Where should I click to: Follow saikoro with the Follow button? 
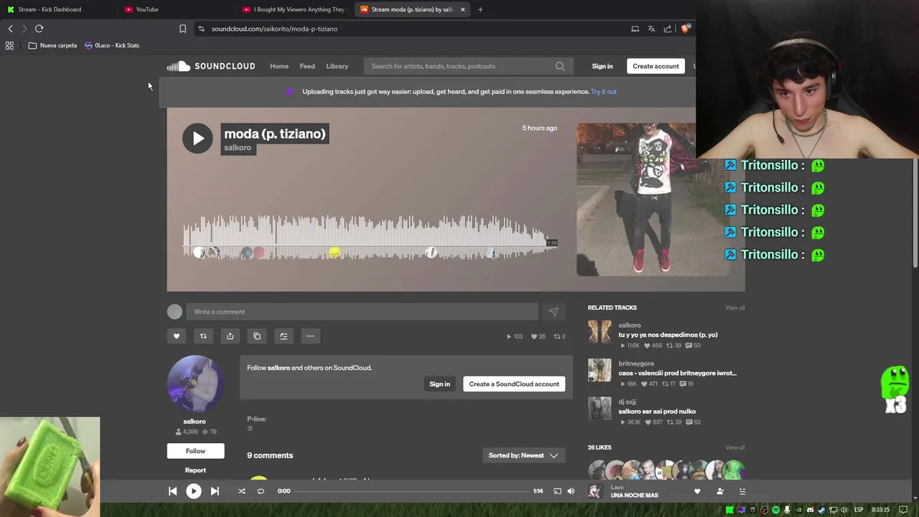tap(195, 451)
